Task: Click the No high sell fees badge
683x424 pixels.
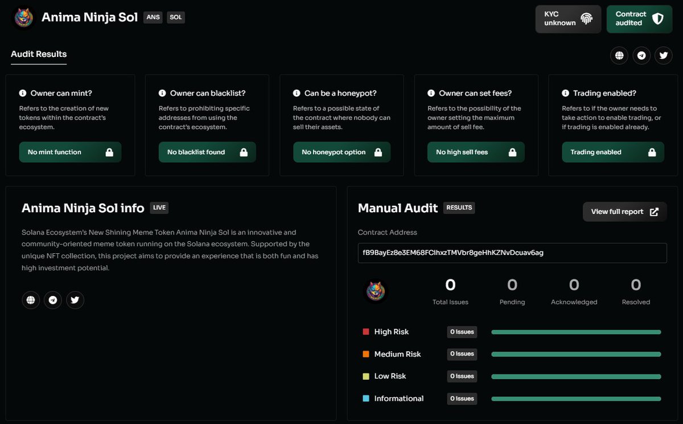Action: (x=476, y=152)
